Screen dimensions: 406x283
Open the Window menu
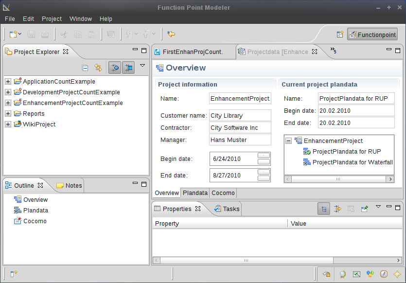(81, 19)
